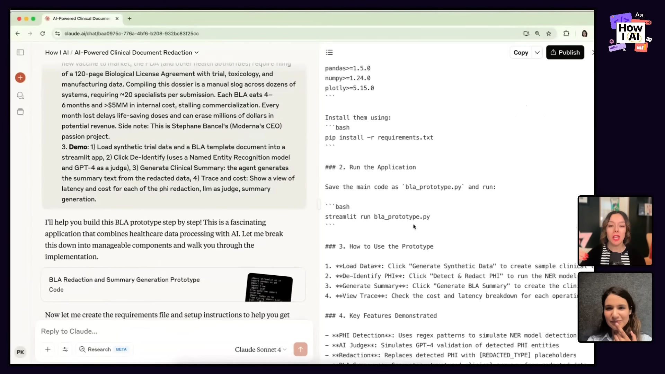Publish the artifact

[565, 52]
